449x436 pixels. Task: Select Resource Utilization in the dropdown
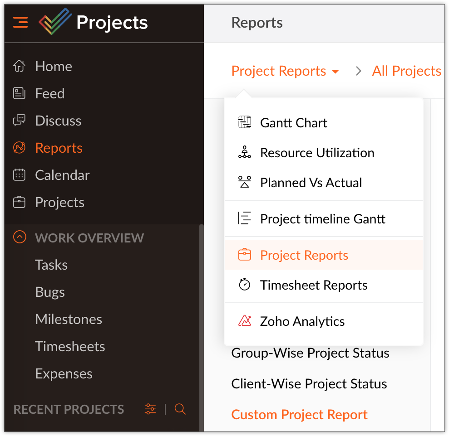coord(317,153)
